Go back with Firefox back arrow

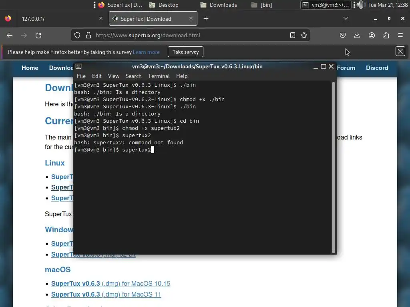coord(10,36)
